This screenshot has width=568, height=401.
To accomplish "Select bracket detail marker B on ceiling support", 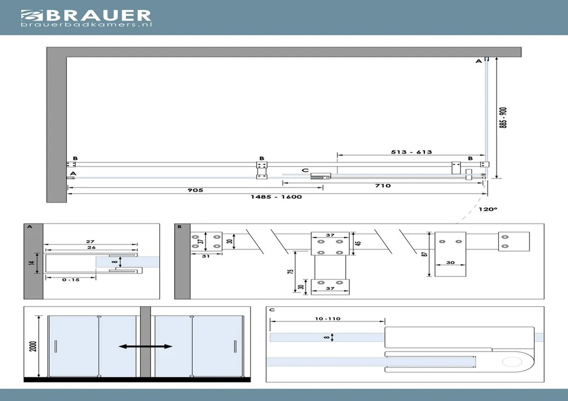I will click(471, 158).
